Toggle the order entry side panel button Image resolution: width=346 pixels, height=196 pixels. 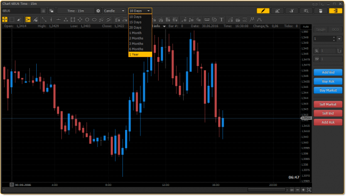point(335,11)
